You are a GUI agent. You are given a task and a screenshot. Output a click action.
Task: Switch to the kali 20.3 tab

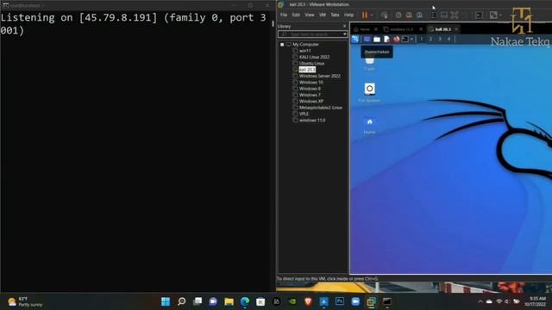442,29
